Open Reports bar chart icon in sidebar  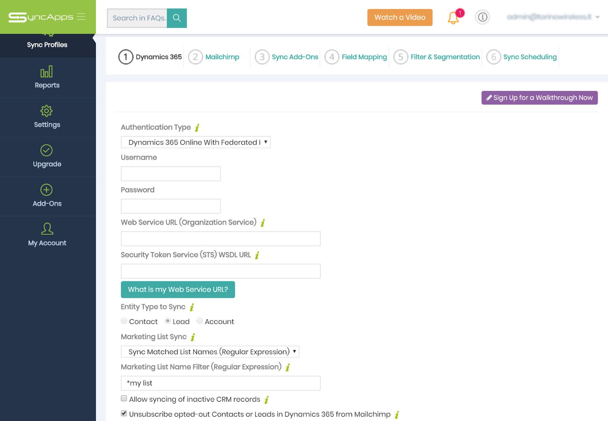coord(47,72)
